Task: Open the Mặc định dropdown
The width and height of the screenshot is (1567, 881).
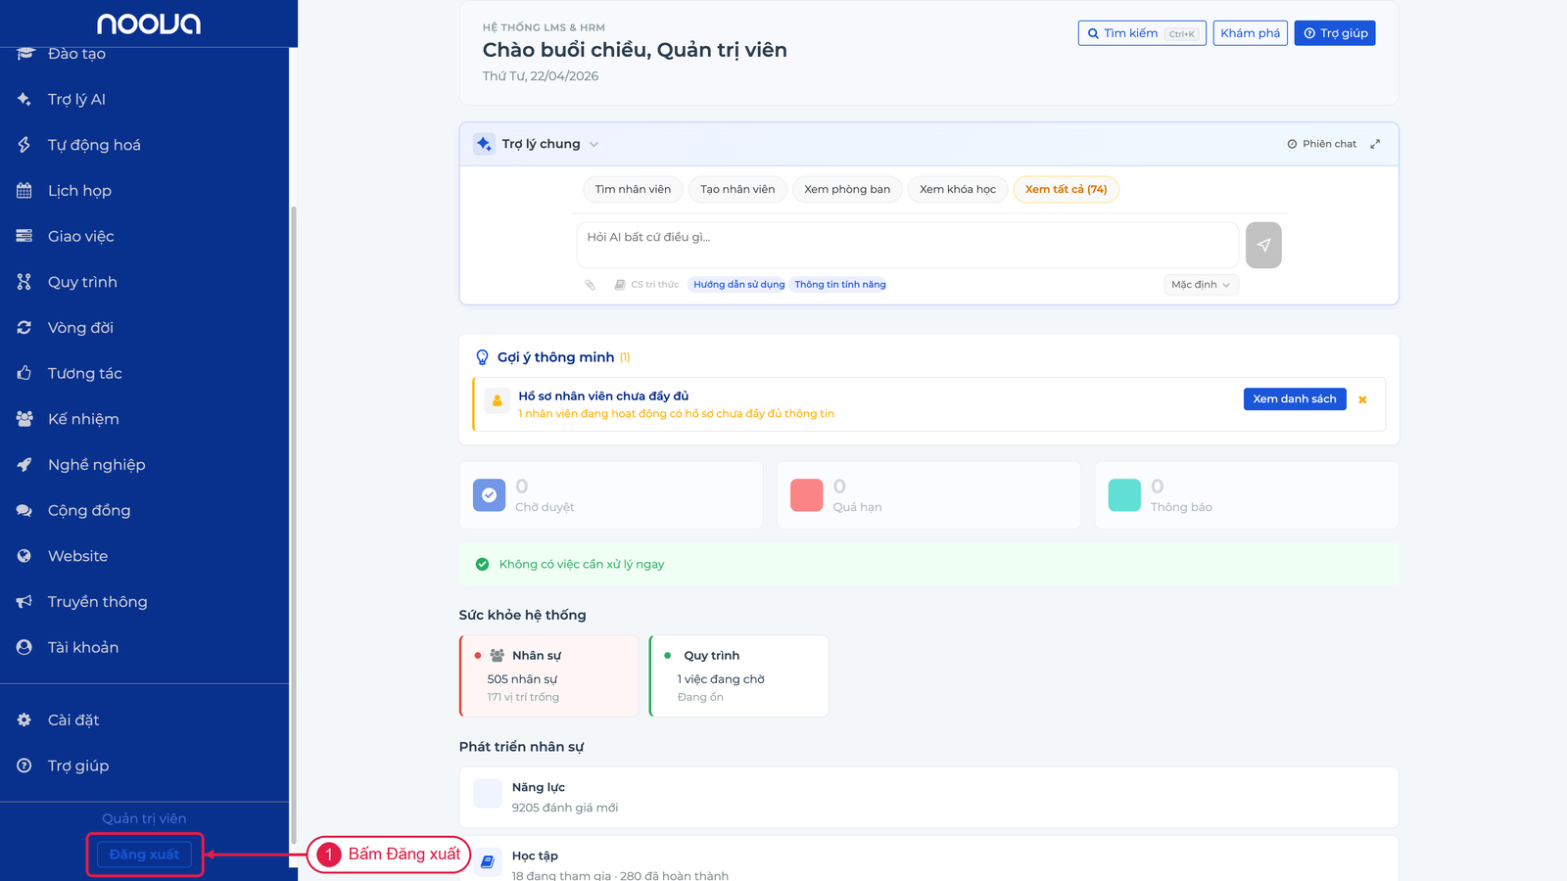Action: (x=1201, y=285)
